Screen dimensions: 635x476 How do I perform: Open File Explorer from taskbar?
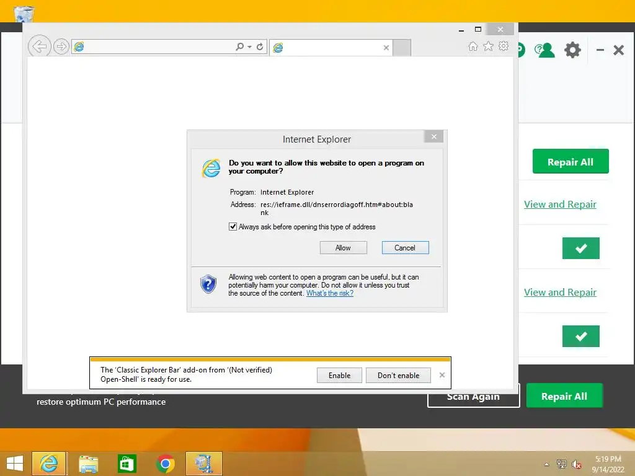[x=88, y=464]
